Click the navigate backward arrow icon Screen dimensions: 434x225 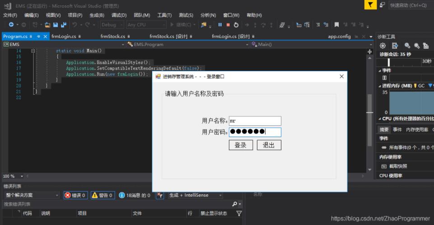coord(11,25)
